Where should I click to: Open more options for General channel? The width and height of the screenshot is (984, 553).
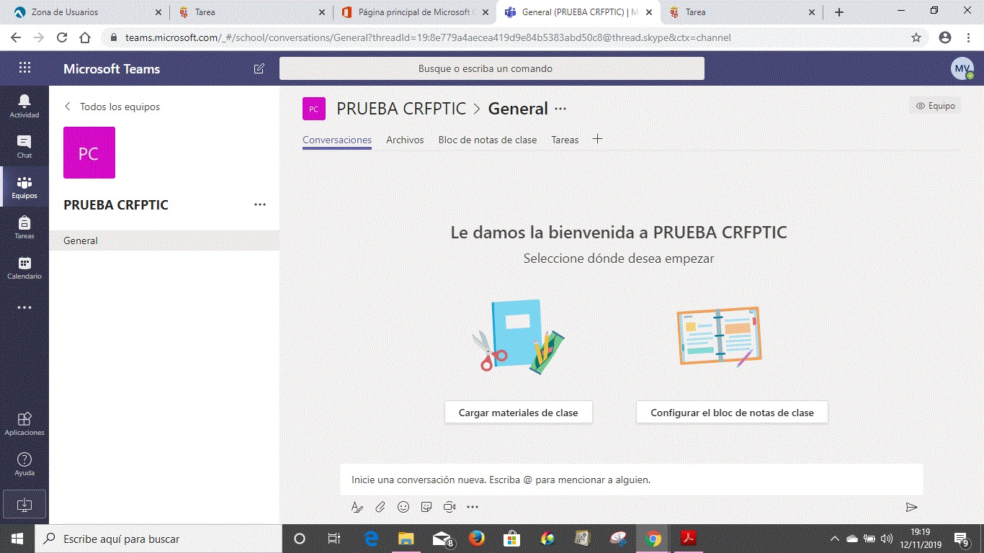point(560,108)
